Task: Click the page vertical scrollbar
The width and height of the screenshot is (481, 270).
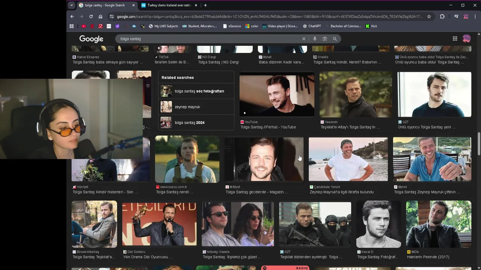Action: pos(479,143)
